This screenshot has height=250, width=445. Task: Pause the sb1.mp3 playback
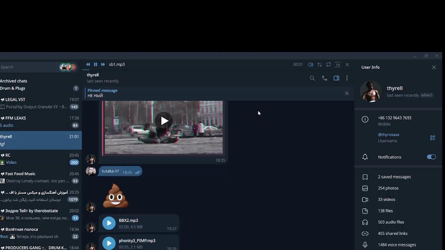[96, 65]
